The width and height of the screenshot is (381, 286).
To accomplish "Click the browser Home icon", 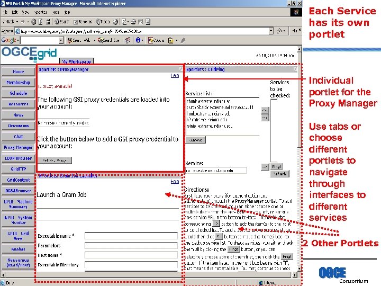I will click(x=48, y=22).
